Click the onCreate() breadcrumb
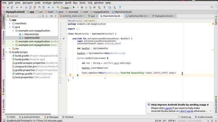This screenshot has height=122, width=218. pyautogui.click(x=90, y=21)
